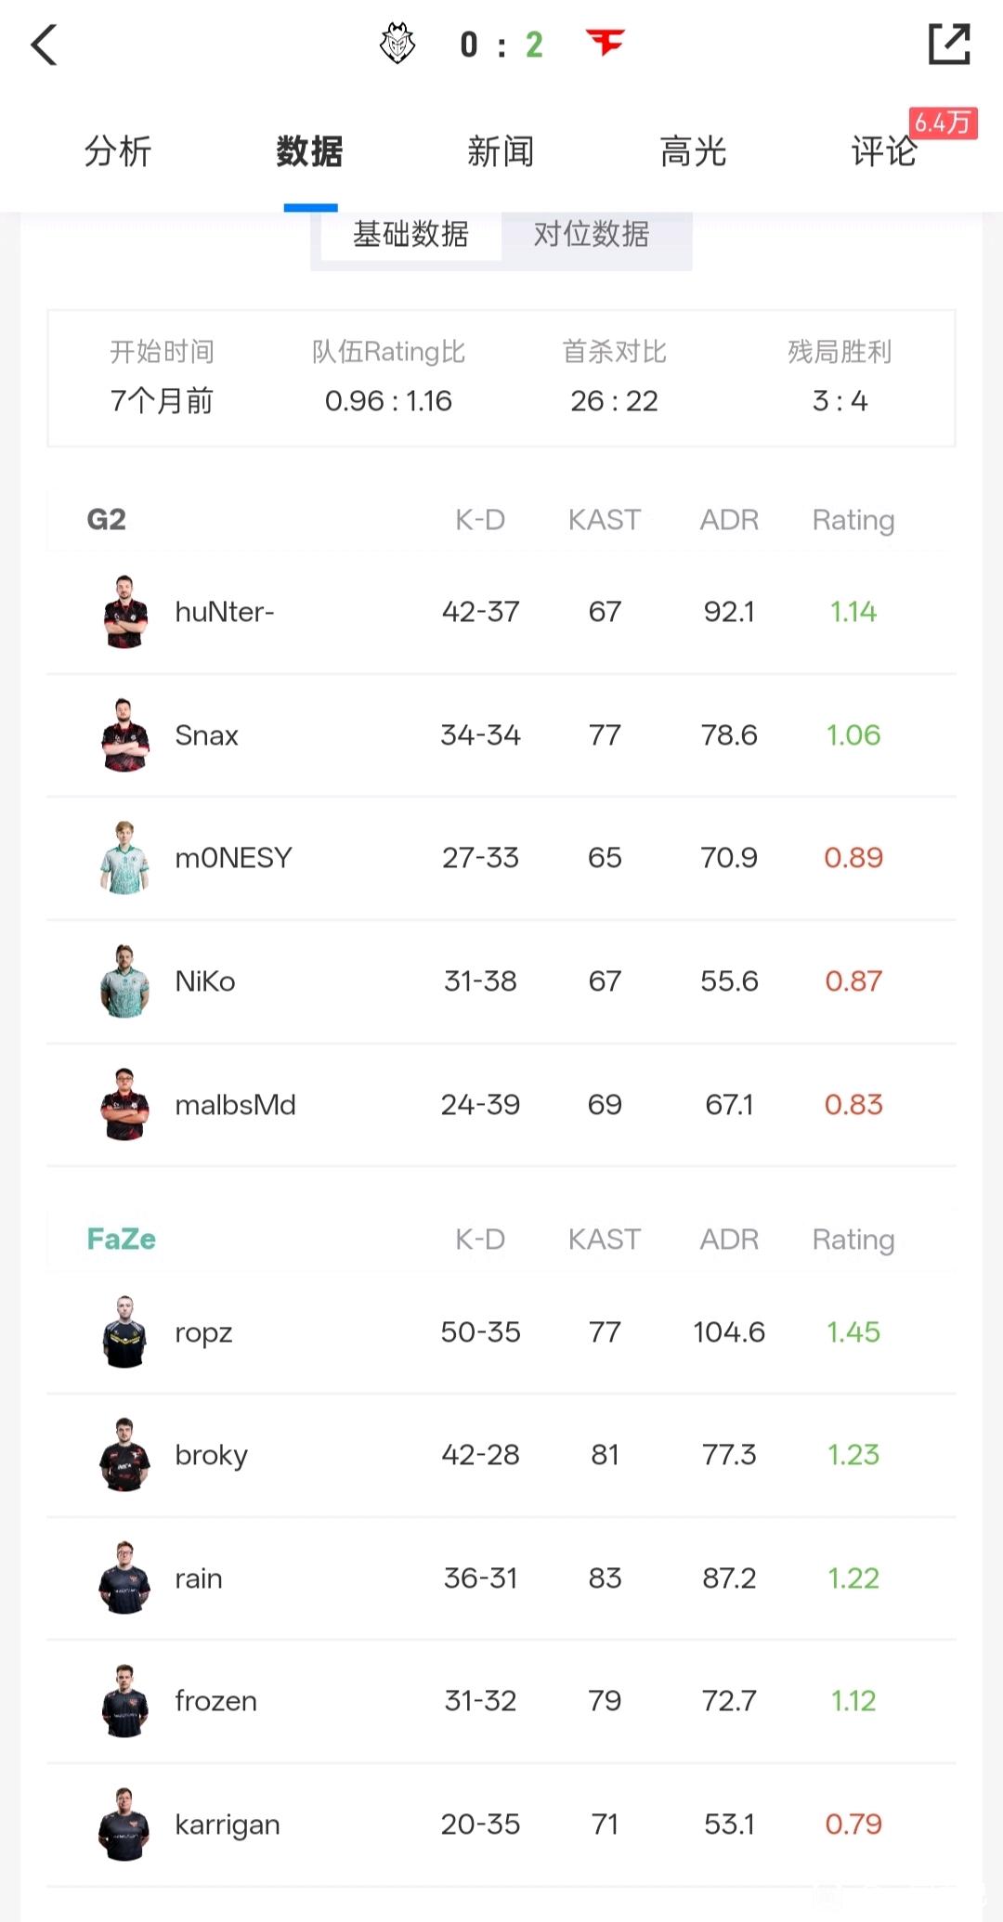The height and width of the screenshot is (1922, 1003).
Task: Tap the FaZe team header label
Action: [122, 1240]
